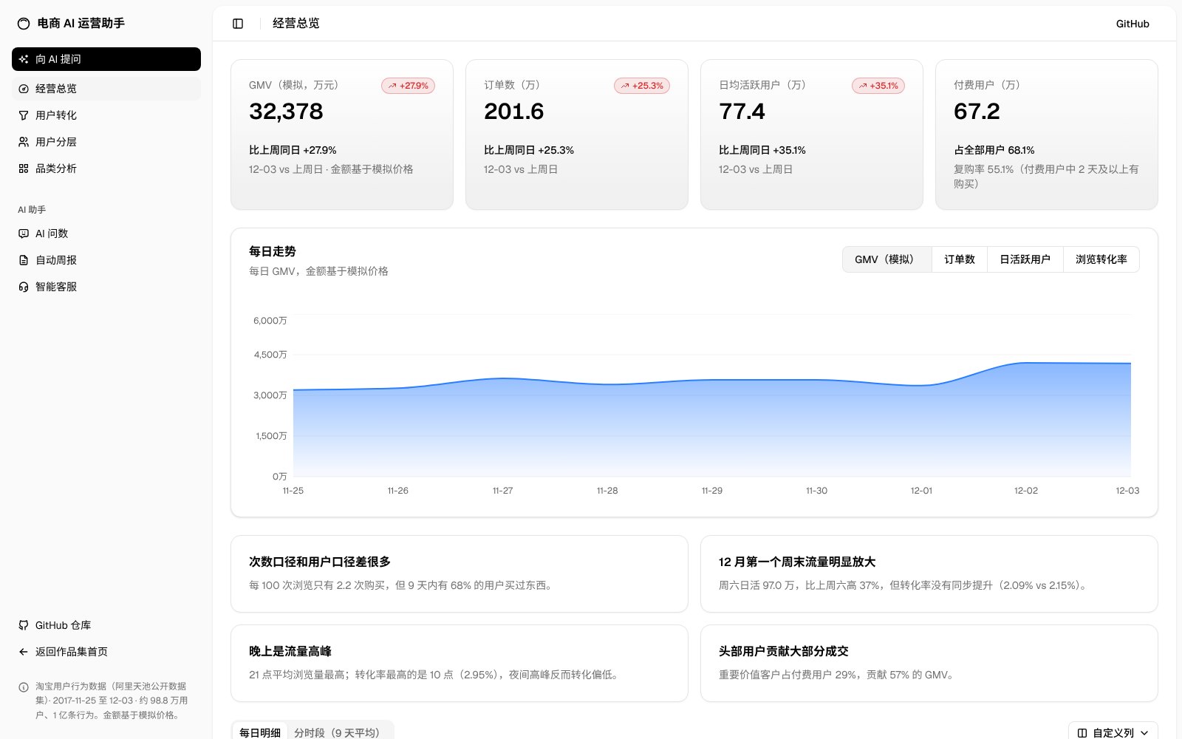Go to 返回作品集首页
The height and width of the screenshot is (739, 1182).
point(106,652)
